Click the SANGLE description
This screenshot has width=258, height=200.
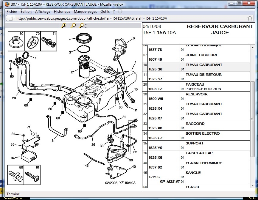pyautogui.click(x=193, y=173)
